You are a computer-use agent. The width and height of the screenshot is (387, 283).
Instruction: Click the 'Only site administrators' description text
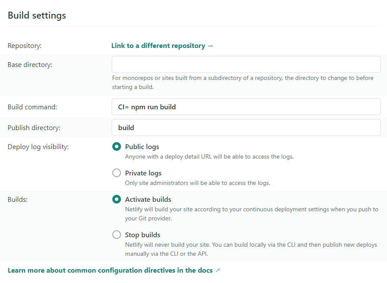pyautogui.click(x=197, y=183)
